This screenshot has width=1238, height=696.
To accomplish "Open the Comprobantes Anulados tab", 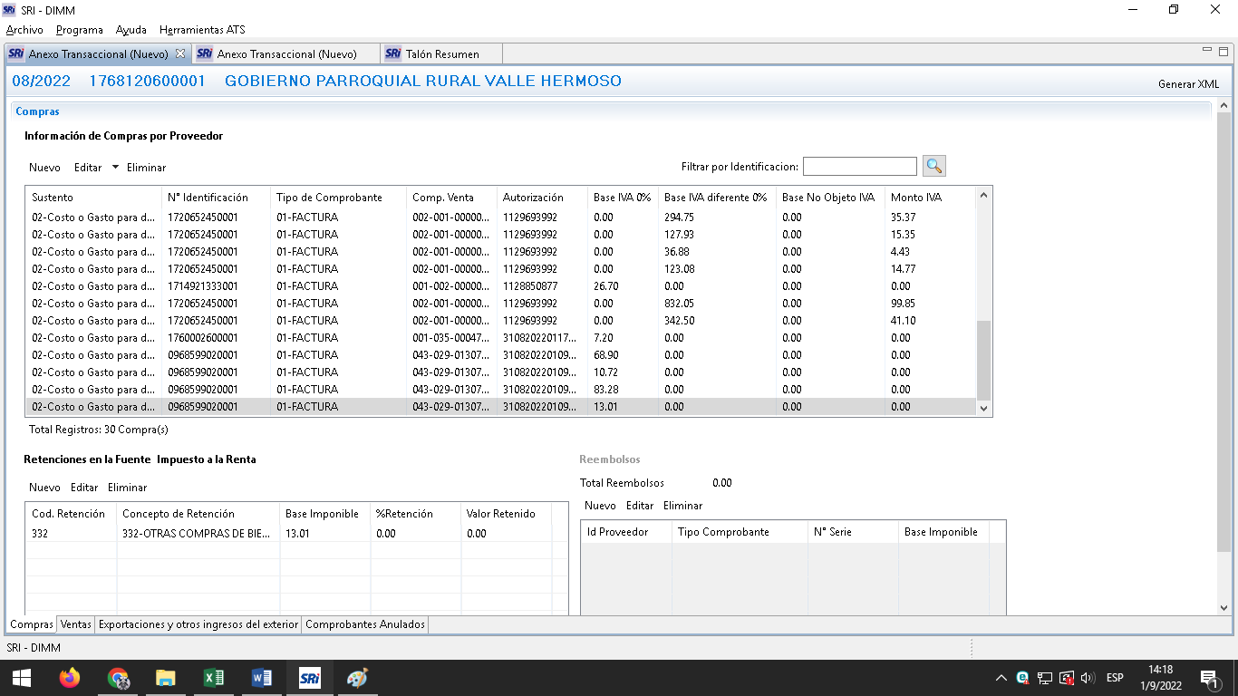I will click(x=364, y=624).
